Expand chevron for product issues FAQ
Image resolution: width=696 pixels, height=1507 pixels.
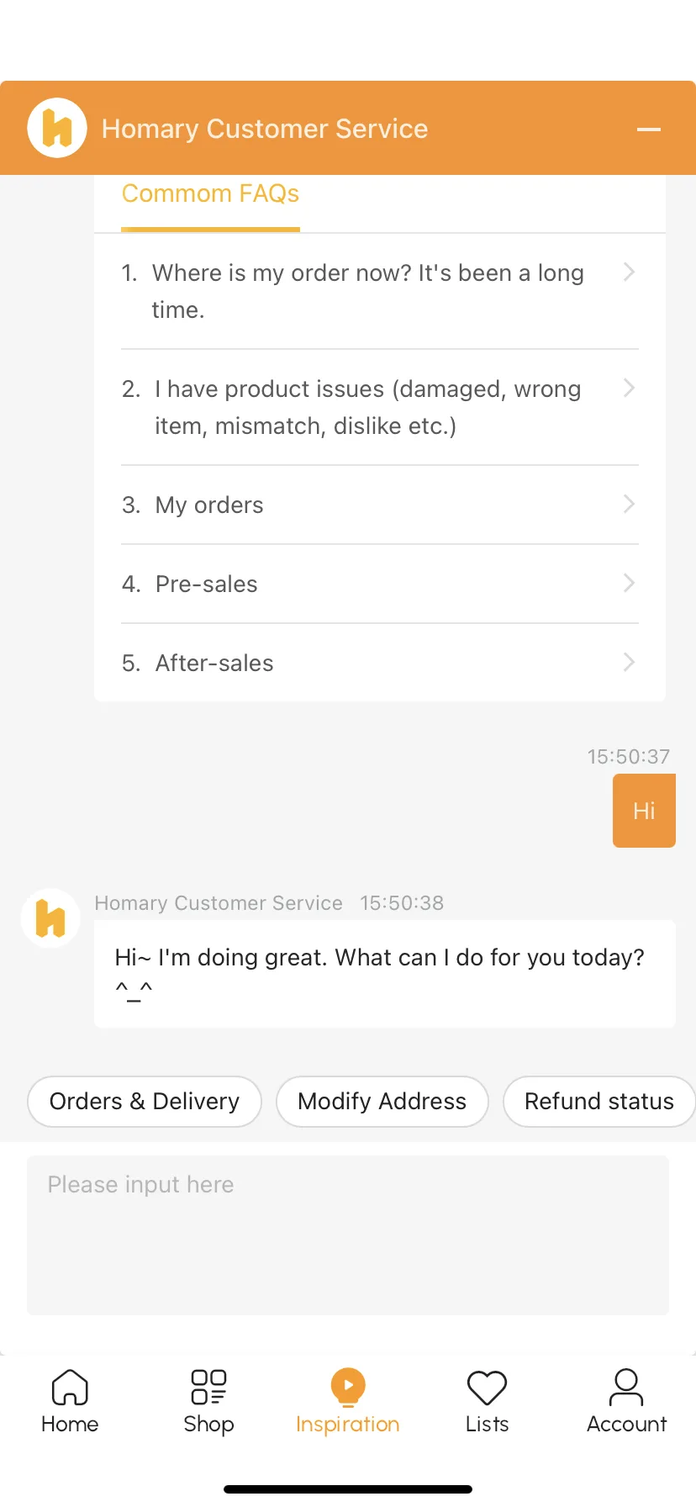629,388
